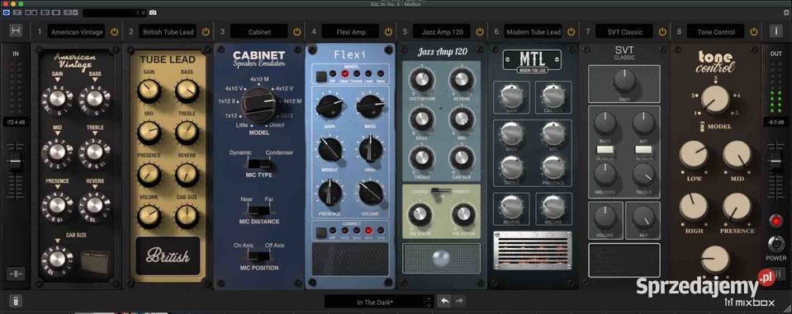This screenshot has width=792, height=314.
Task: Click the blue plugin bypass power icon
Action: coord(6,12)
